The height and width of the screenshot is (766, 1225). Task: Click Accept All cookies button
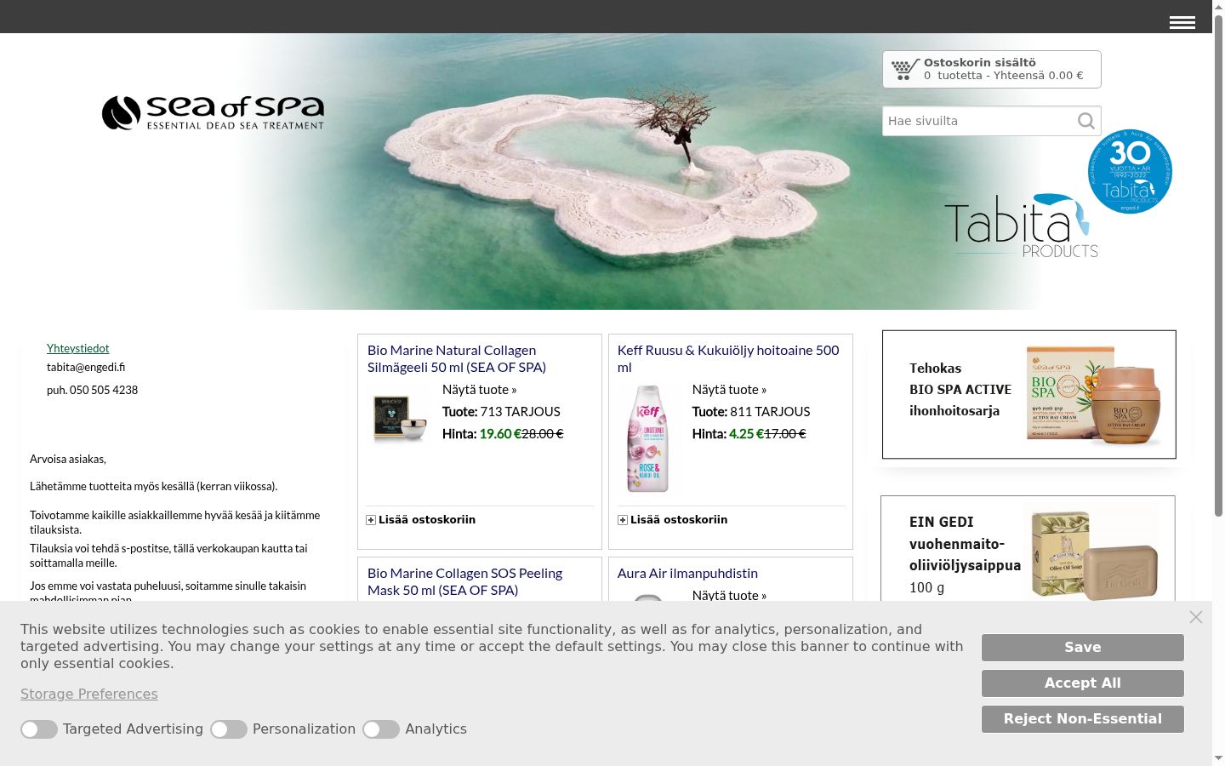(1083, 683)
